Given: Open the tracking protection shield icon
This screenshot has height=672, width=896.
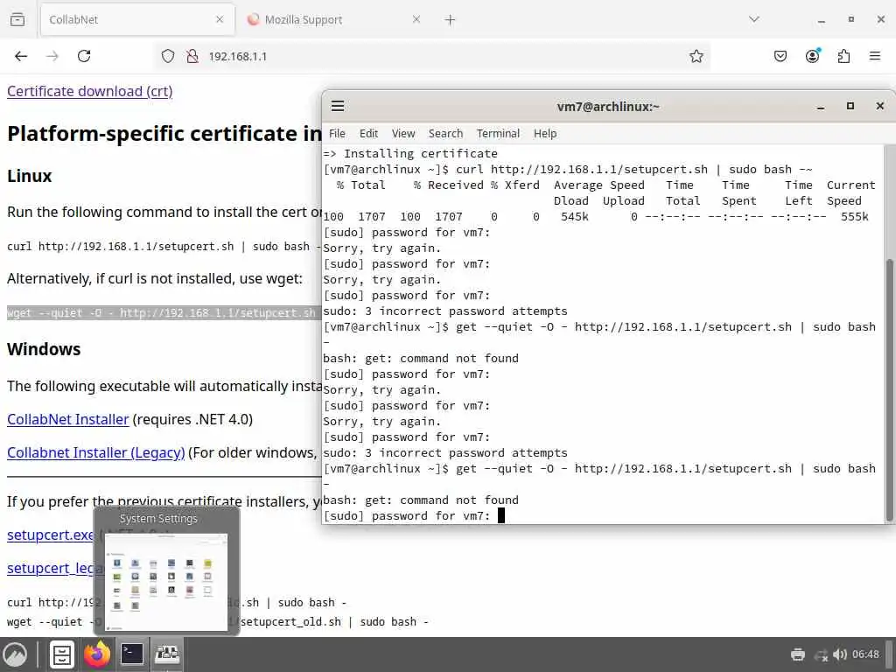Looking at the screenshot, I should [x=167, y=56].
